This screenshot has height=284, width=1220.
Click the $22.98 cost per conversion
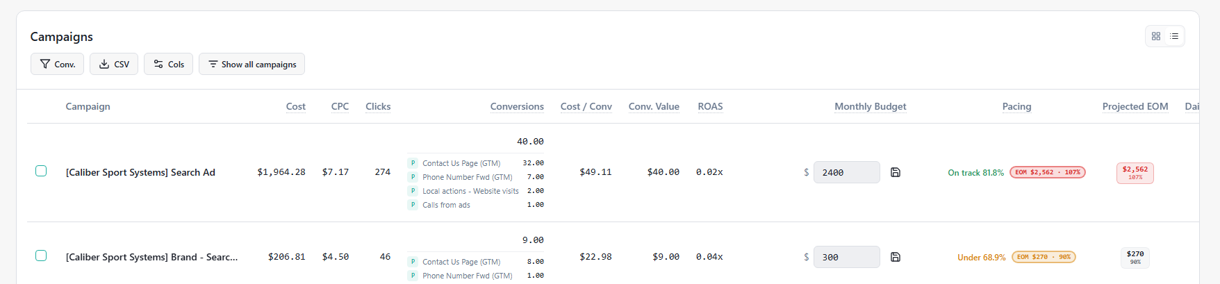pyautogui.click(x=595, y=257)
